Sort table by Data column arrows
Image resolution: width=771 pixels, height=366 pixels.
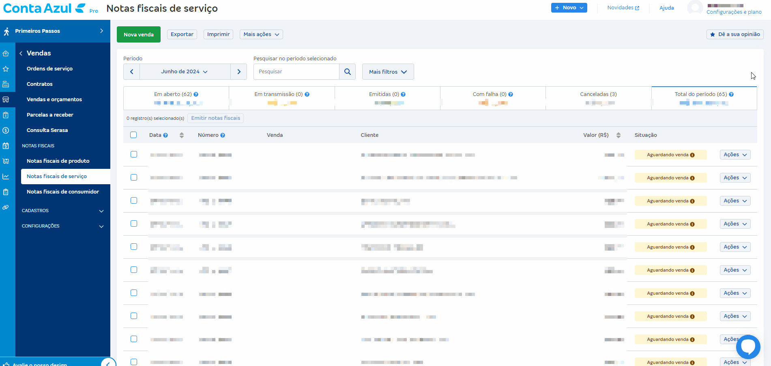click(x=182, y=135)
